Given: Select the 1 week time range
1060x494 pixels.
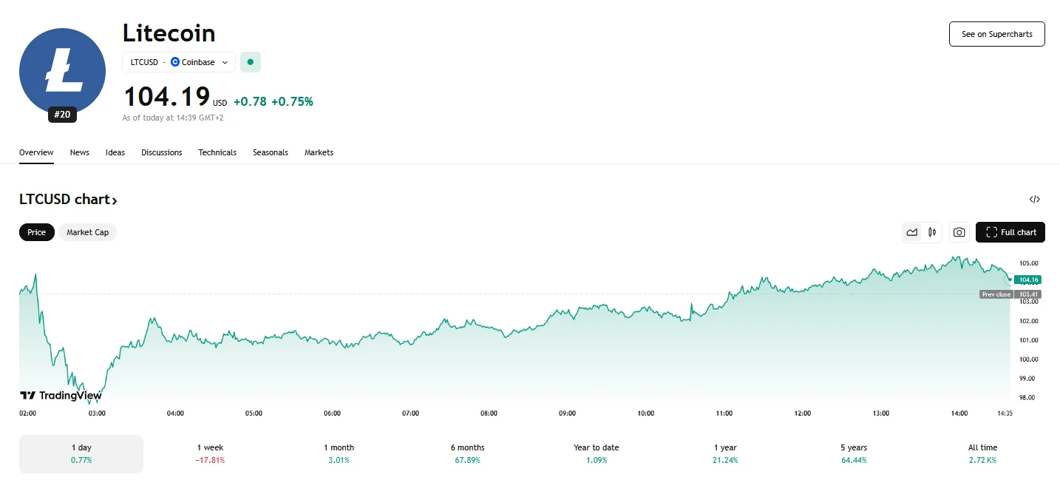Looking at the screenshot, I should (210, 453).
